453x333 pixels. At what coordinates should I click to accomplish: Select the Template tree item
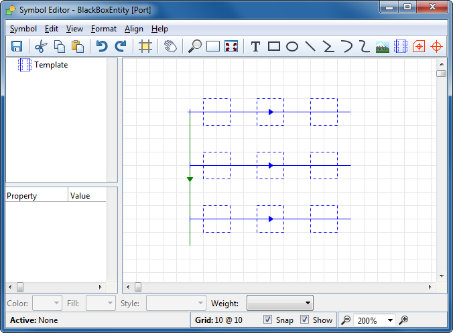(x=51, y=65)
